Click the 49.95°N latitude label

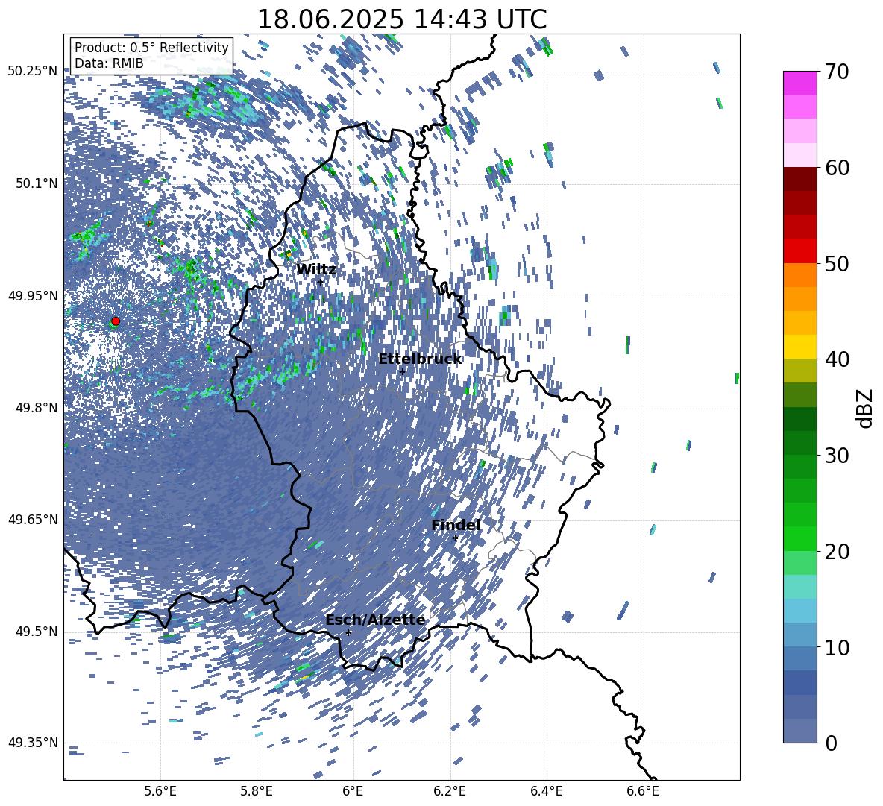(34, 295)
